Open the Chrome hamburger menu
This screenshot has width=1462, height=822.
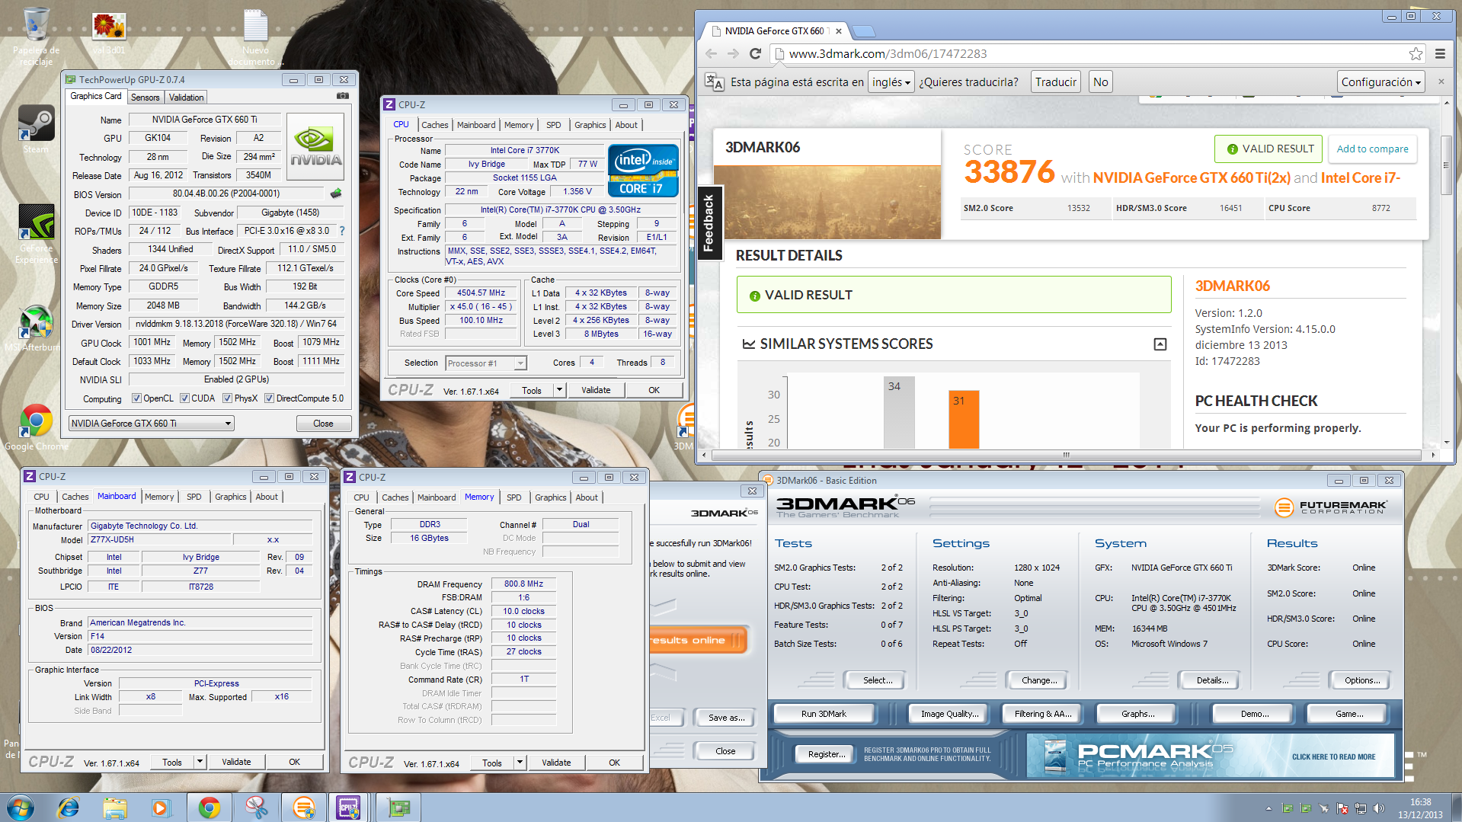(x=1440, y=53)
